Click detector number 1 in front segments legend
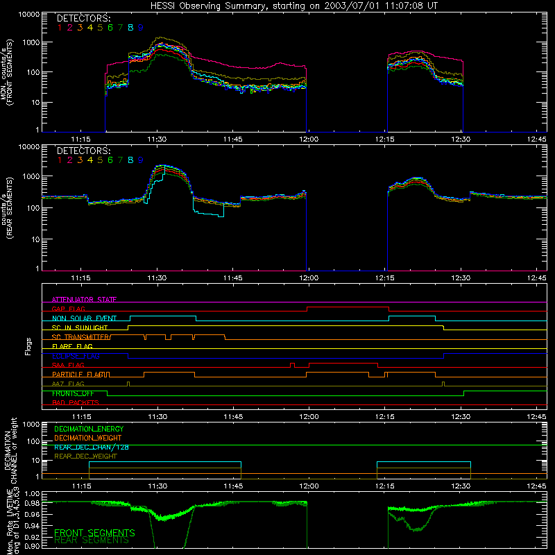The height and width of the screenshot is (555, 555). (60, 28)
